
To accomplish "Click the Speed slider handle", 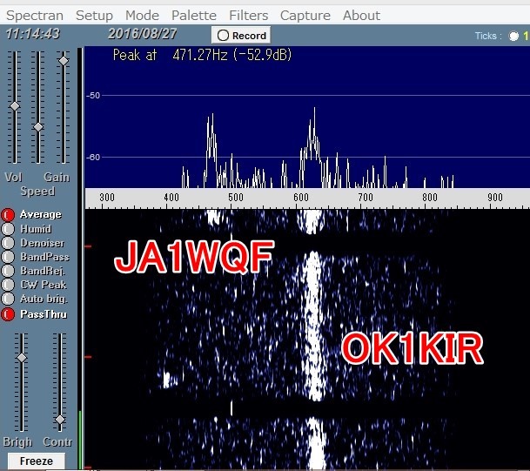I will 38,127.
